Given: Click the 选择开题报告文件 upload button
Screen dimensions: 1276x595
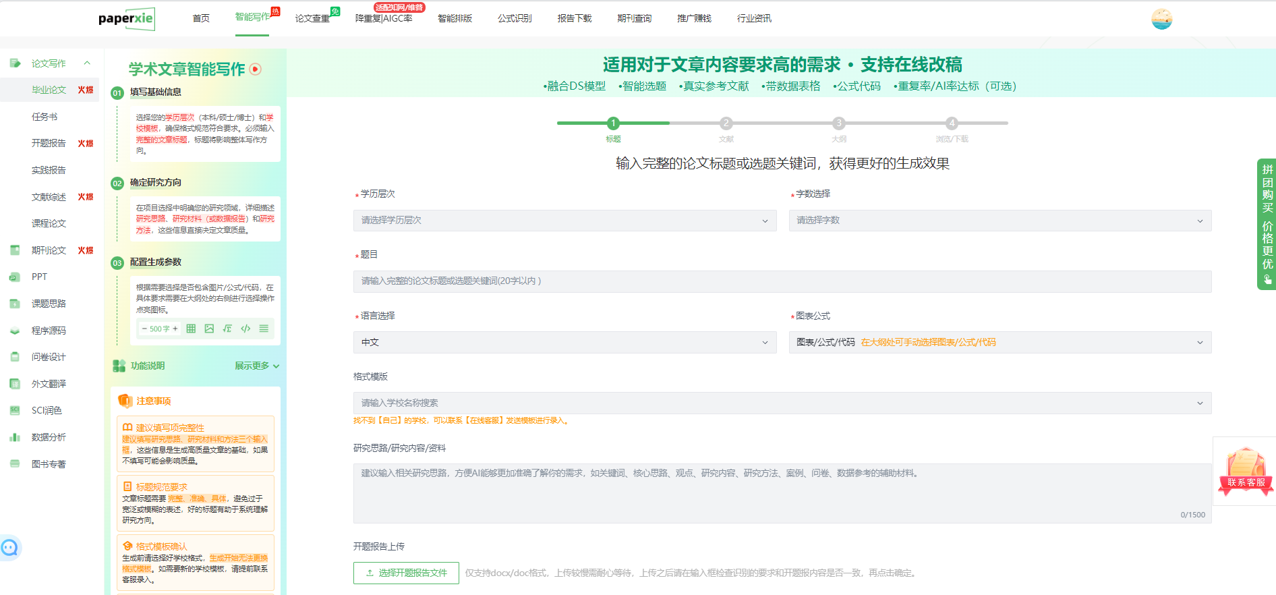Looking at the screenshot, I should [x=406, y=573].
